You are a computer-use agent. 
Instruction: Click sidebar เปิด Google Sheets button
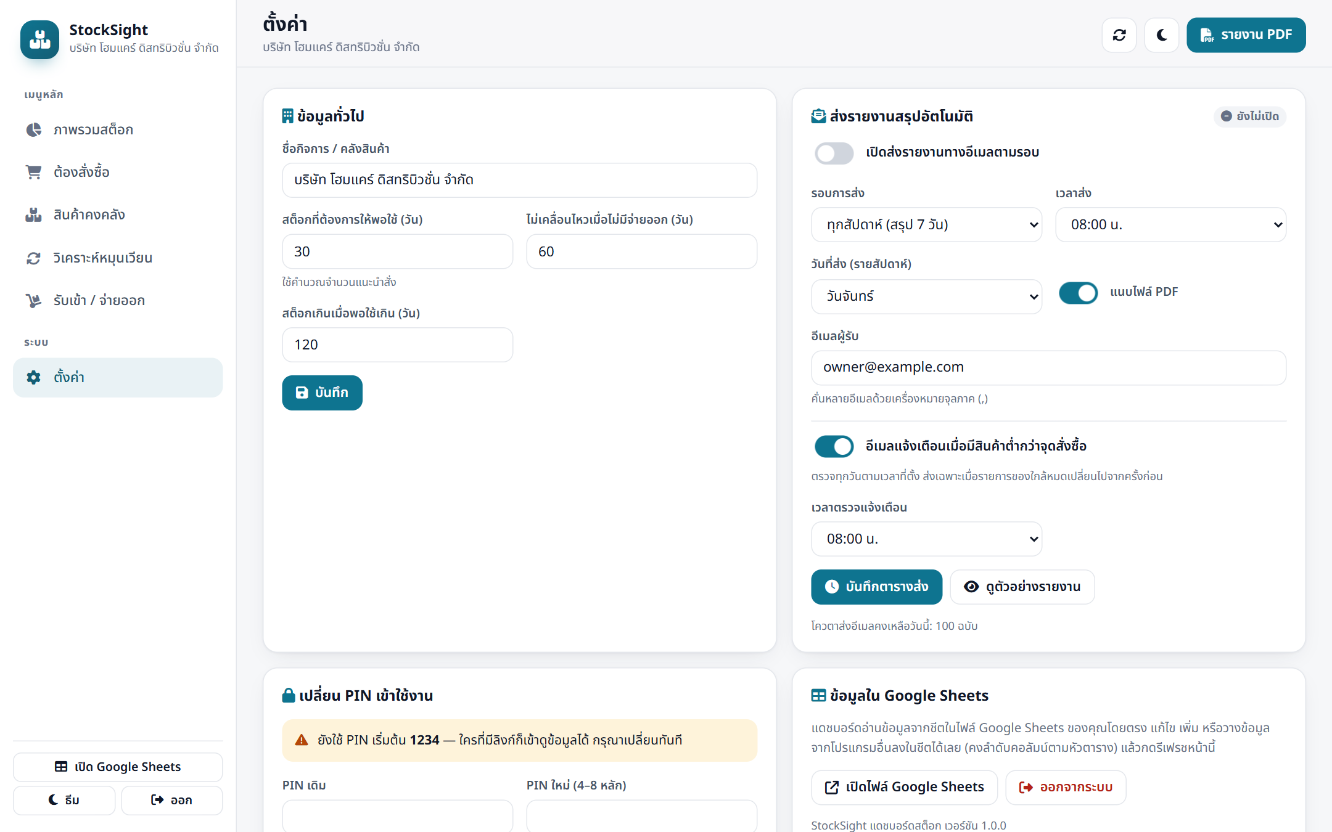[118, 767]
